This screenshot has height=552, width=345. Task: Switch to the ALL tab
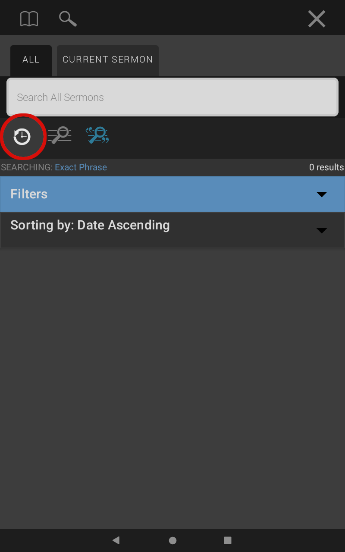click(31, 60)
